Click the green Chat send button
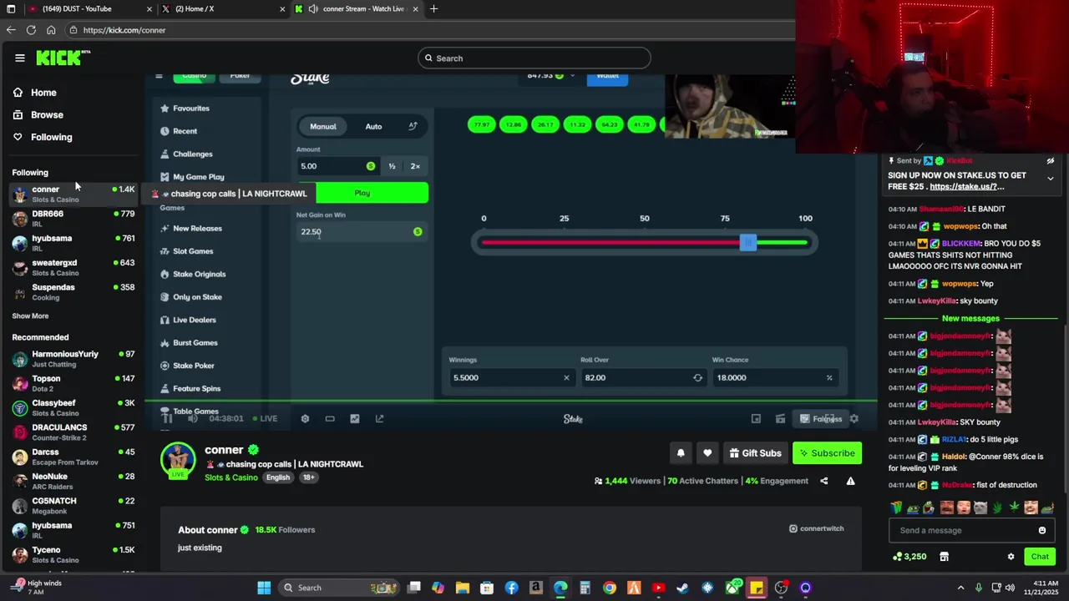Screen dimensions: 1069x601 click(1040, 557)
